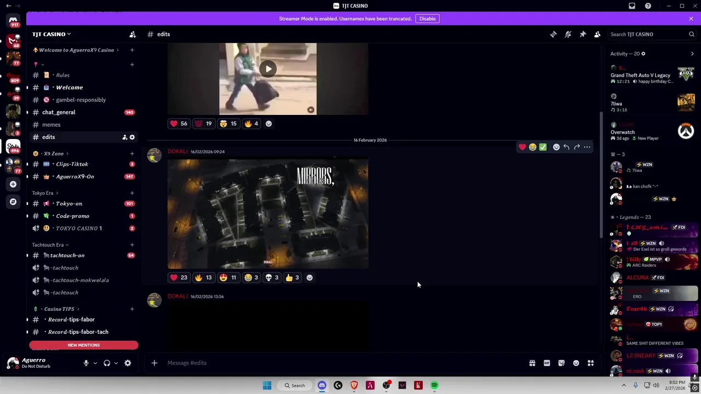Open Discover servers icon

[13, 201]
